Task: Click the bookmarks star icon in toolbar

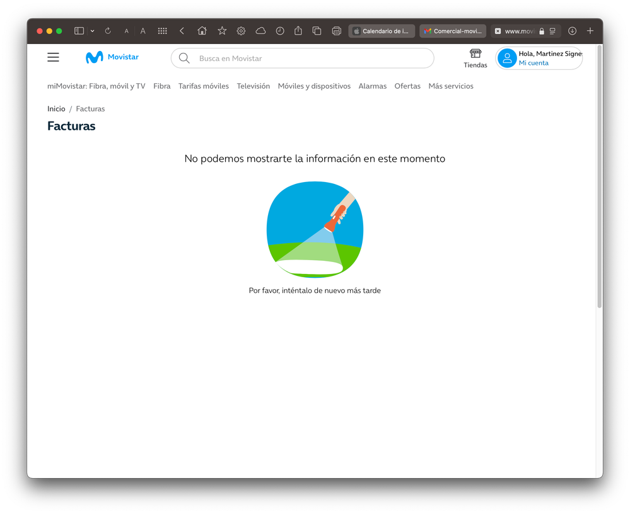Action: point(222,31)
